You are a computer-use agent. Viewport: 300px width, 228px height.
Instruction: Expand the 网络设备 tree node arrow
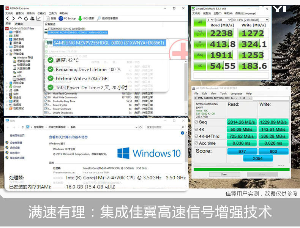7,83
